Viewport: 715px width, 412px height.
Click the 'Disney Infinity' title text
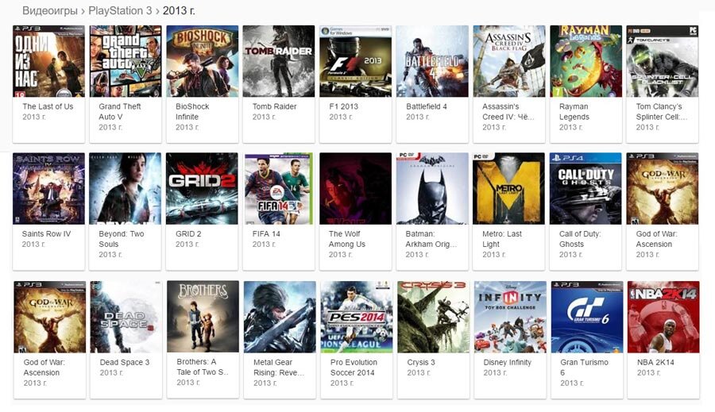508,362
